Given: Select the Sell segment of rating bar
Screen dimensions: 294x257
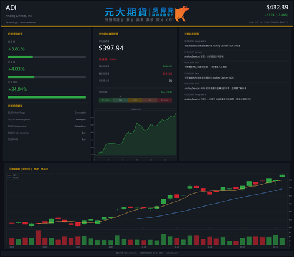Looking at the screenshot, I should 150,100.
